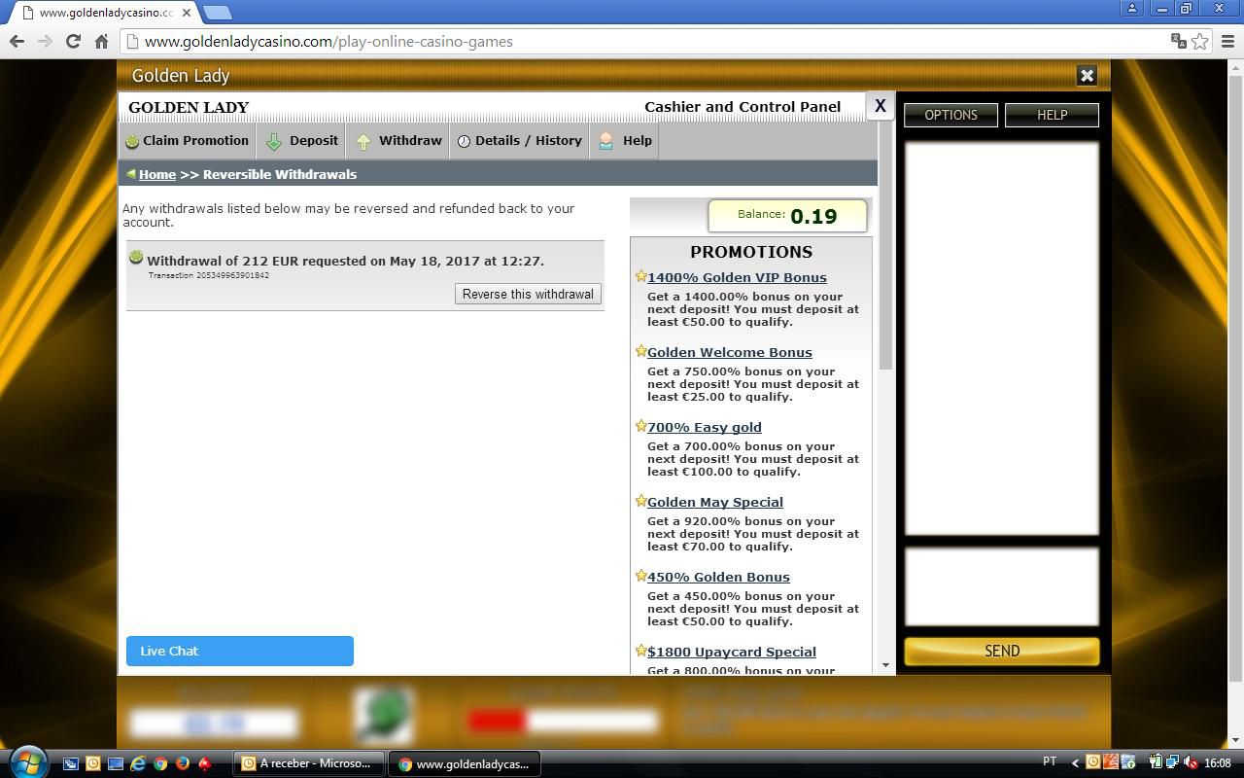Click the SEND button

(1002, 651)
